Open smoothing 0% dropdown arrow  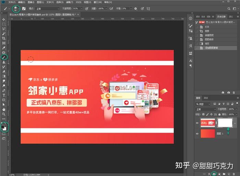(131, 9)
